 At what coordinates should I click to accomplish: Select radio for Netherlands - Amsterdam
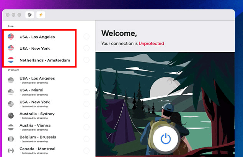point(86,60)
